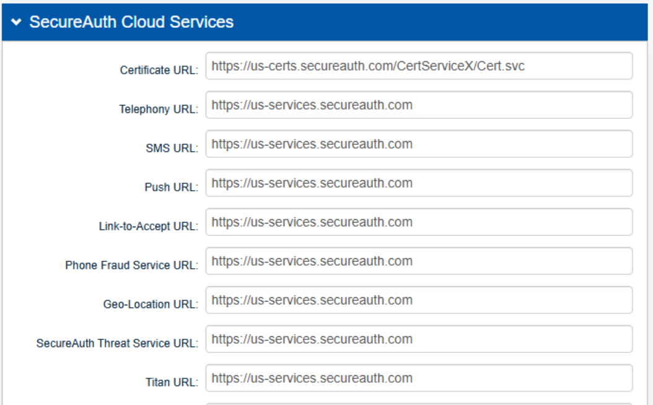Click the Link-to-Accept URL label
The width and height of the screenshot is (653, 405).
[149, 226]
